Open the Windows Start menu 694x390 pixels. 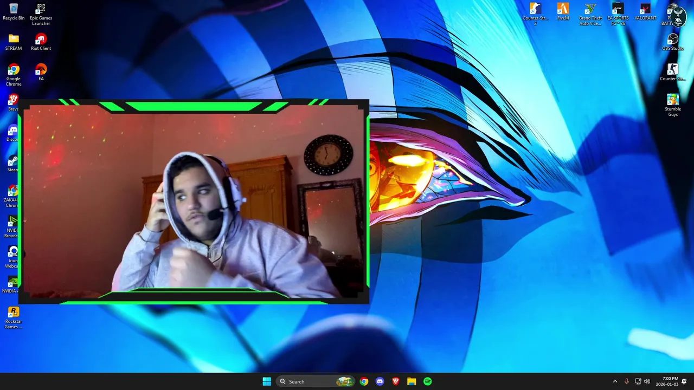tap(267, 381)
